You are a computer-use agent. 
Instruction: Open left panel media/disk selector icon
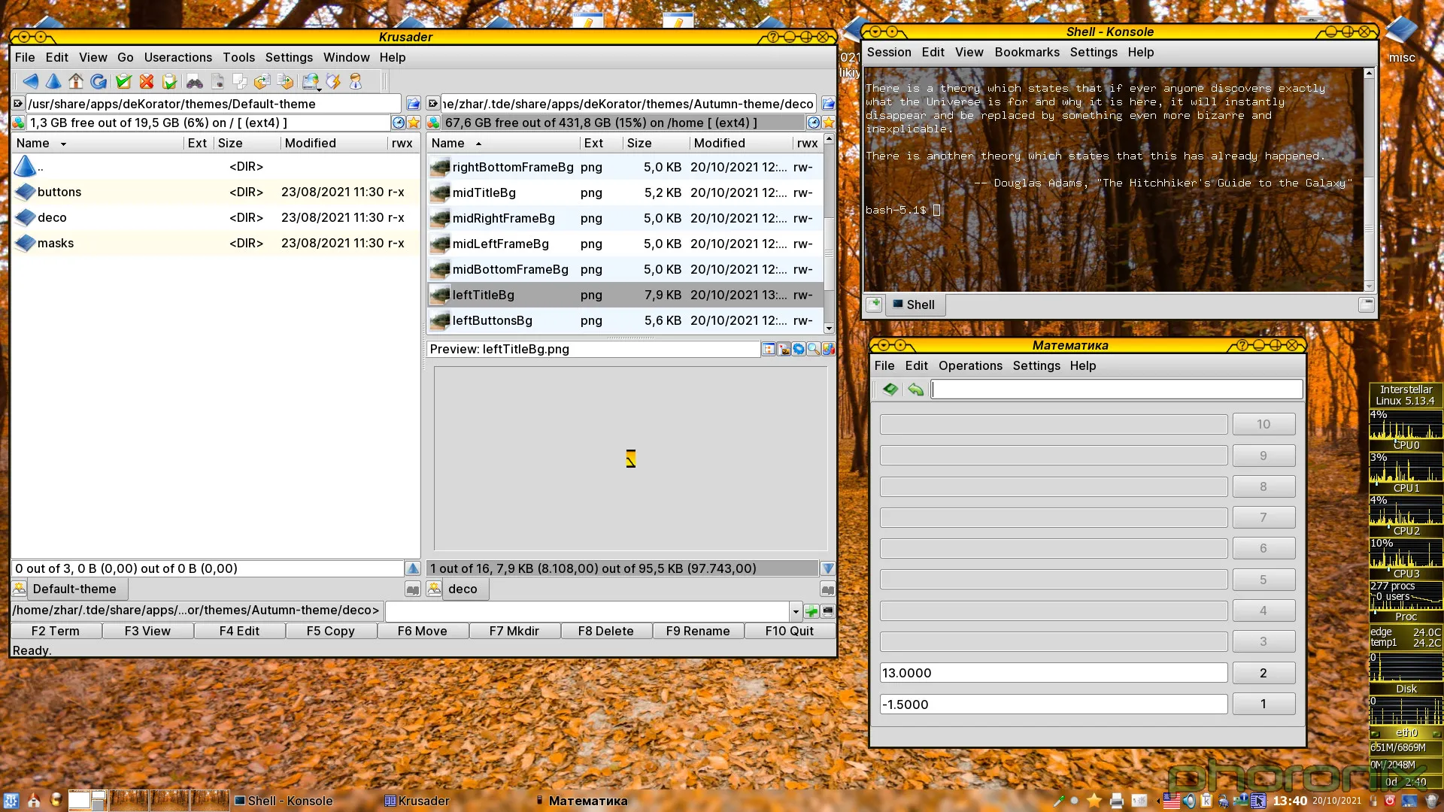(19, 123)
